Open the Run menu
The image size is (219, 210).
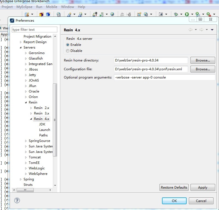pyautogui.click(x=39, y=7)
